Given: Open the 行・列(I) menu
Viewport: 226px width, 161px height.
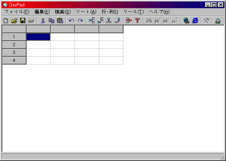Looking at the screenshot, I should click(110, 12).
